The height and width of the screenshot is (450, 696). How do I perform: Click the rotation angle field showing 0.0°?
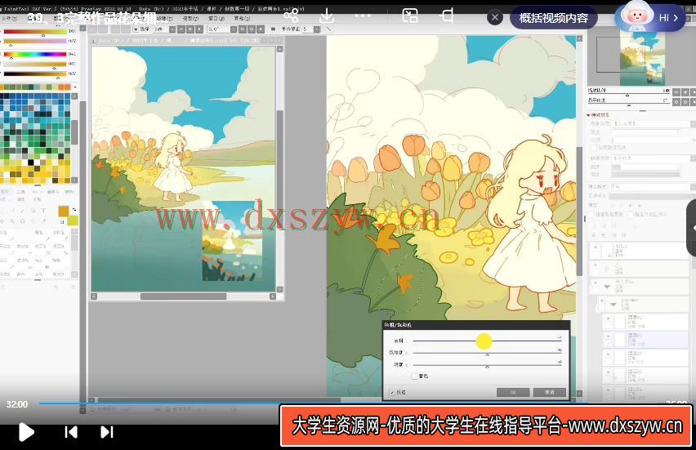click(218, 29)
